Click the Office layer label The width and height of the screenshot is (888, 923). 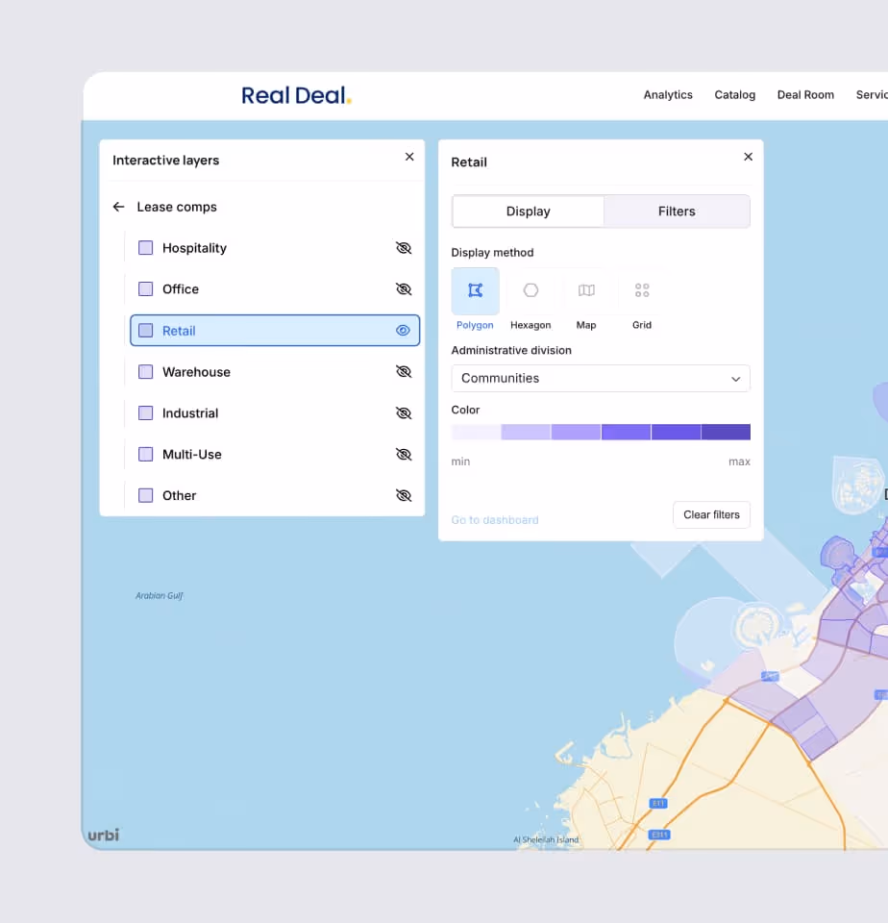[x=181, y=289]
